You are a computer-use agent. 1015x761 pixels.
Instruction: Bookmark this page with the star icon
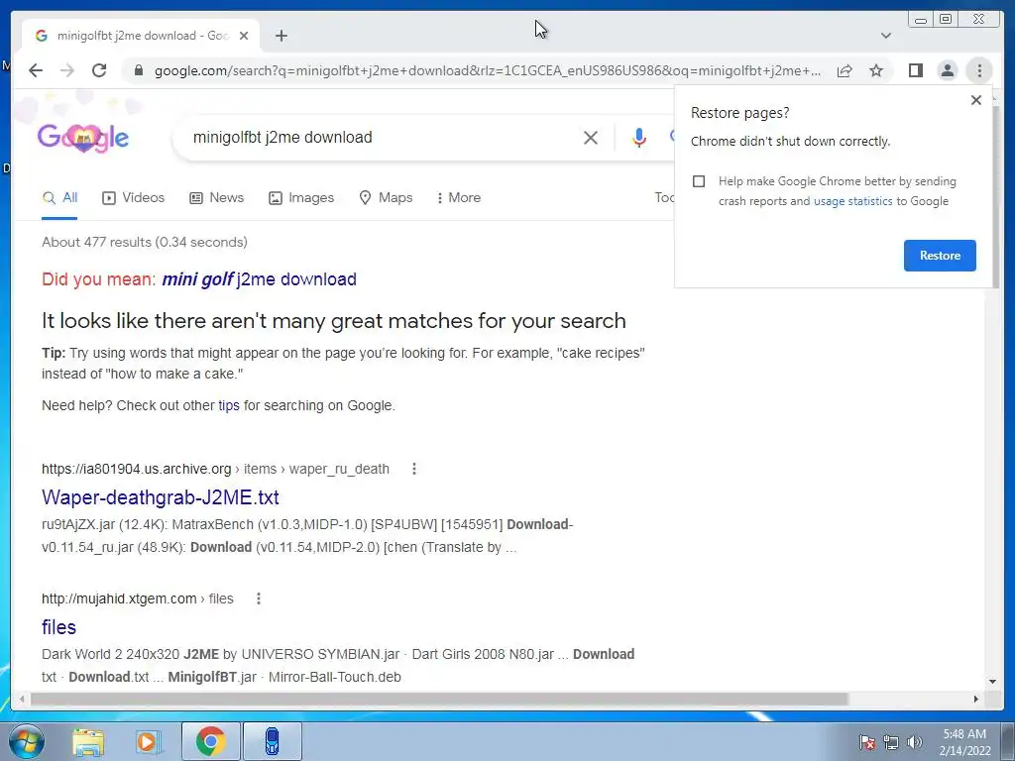point(876,70)
